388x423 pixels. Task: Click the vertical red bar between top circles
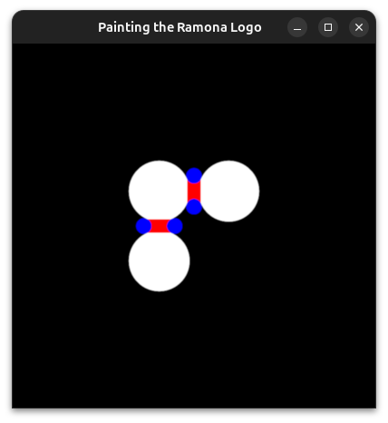tap(194, 192)
